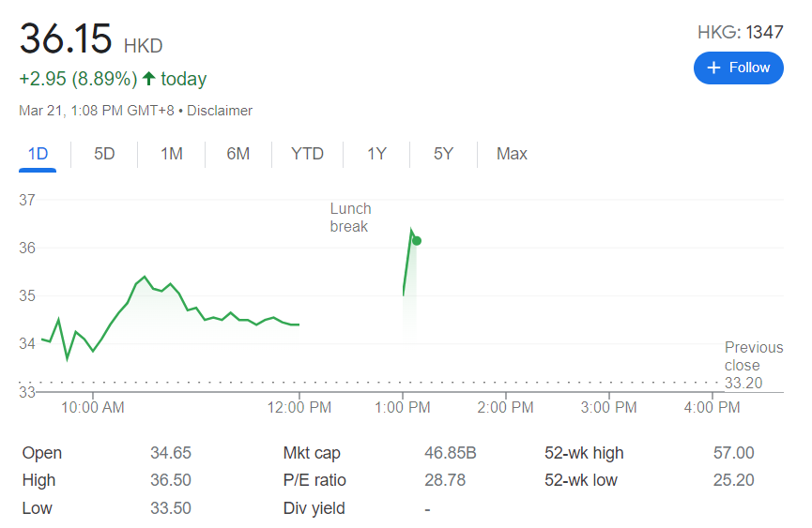Switch to the 1M chart tab
Image resolution: width=812 pixels, height=528 pixels.
171,154
